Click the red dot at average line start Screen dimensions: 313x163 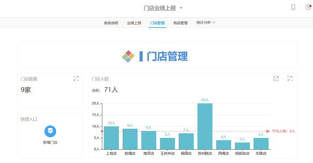pyautogui.click(x=102, y=131)
